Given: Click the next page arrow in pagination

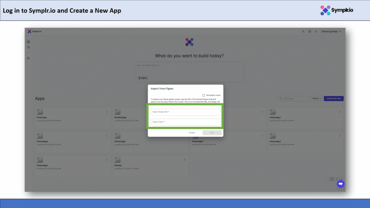Looking at the screenshot, I should [341, 179].
